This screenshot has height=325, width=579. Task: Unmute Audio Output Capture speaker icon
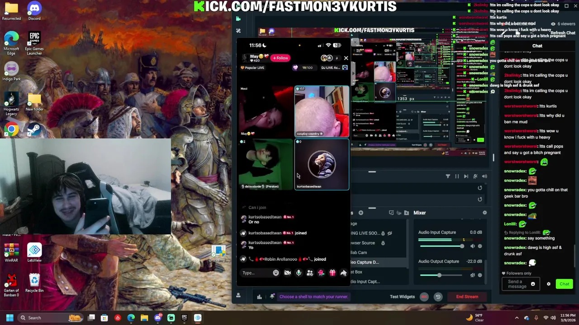pos(473,275)
